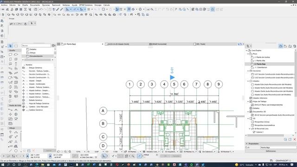Click the blue S-01 section marker arrow
This screenshot has height=167, width=297.
pyautogui.click(x=172, y=77)
